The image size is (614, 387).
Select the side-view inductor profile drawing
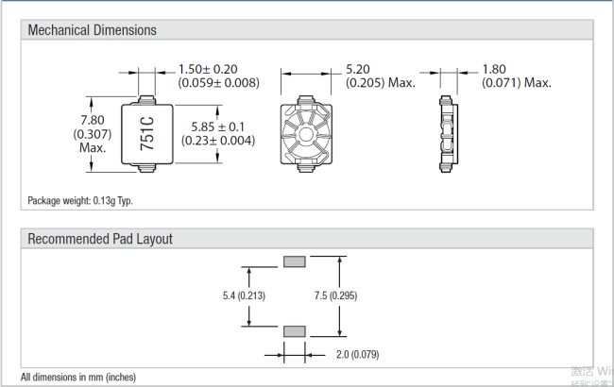coord(448,132)
